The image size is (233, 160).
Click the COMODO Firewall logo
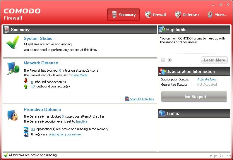22,14
